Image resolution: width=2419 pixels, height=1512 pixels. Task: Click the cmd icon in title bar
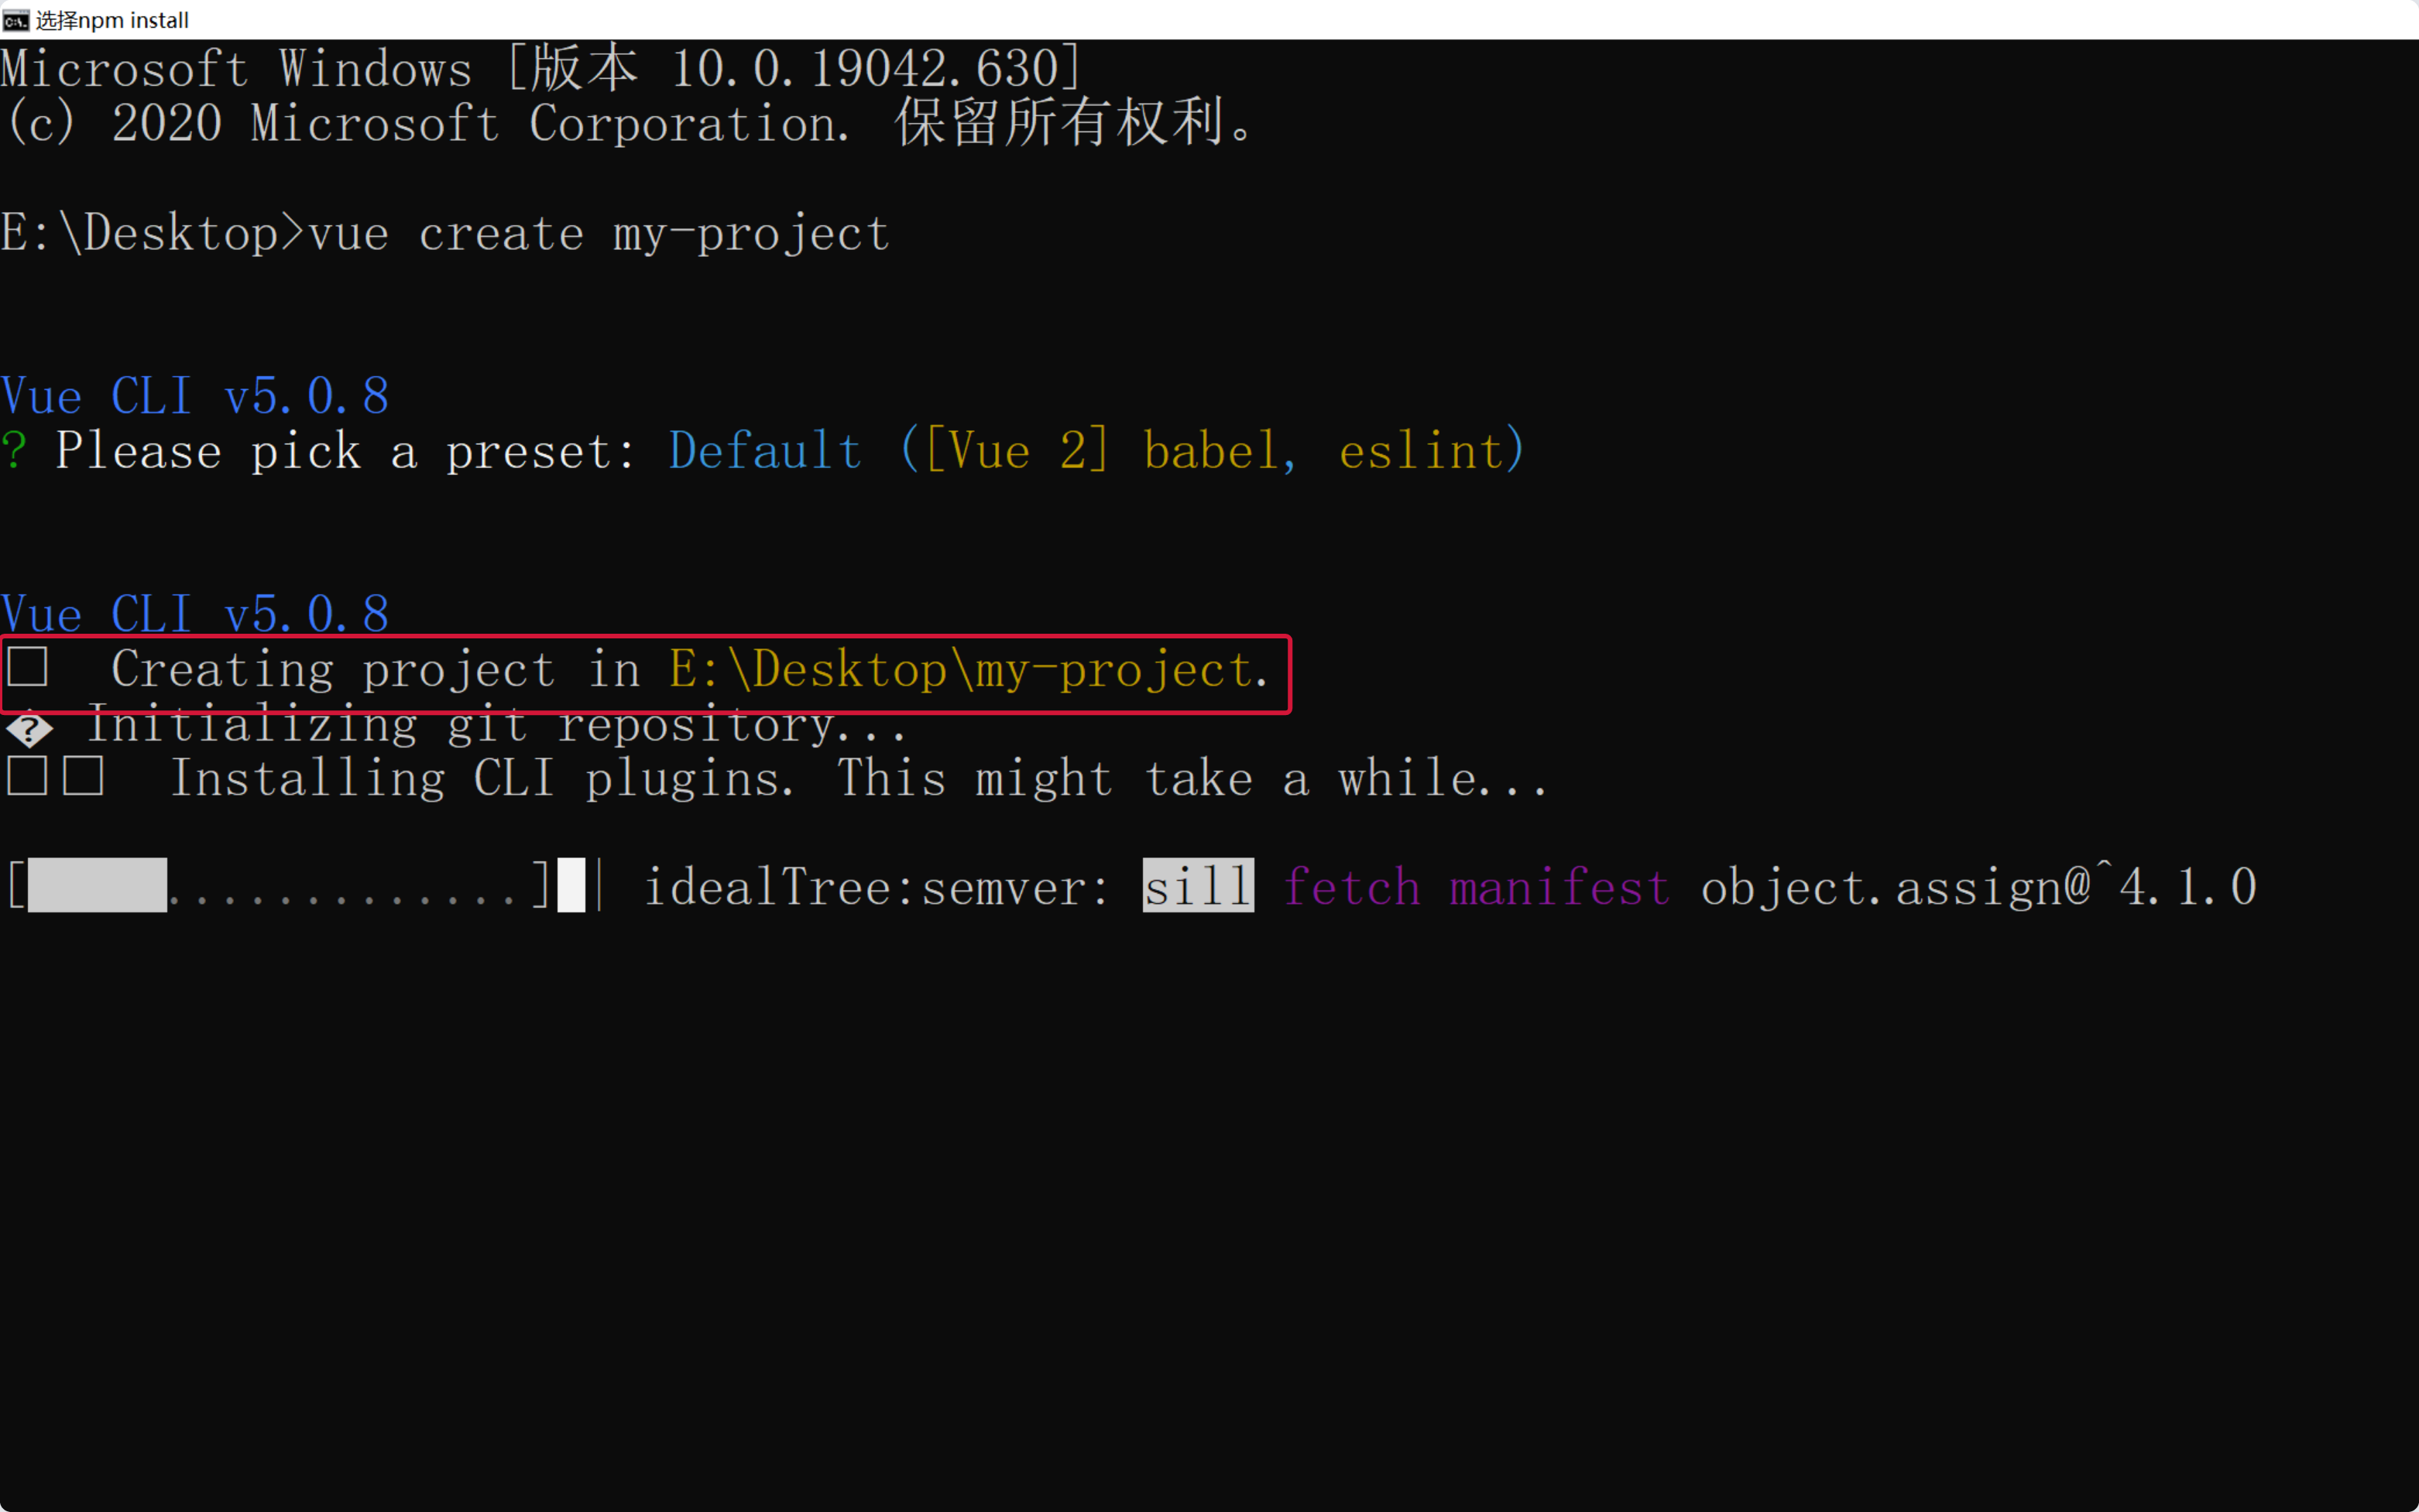(15, 19)
